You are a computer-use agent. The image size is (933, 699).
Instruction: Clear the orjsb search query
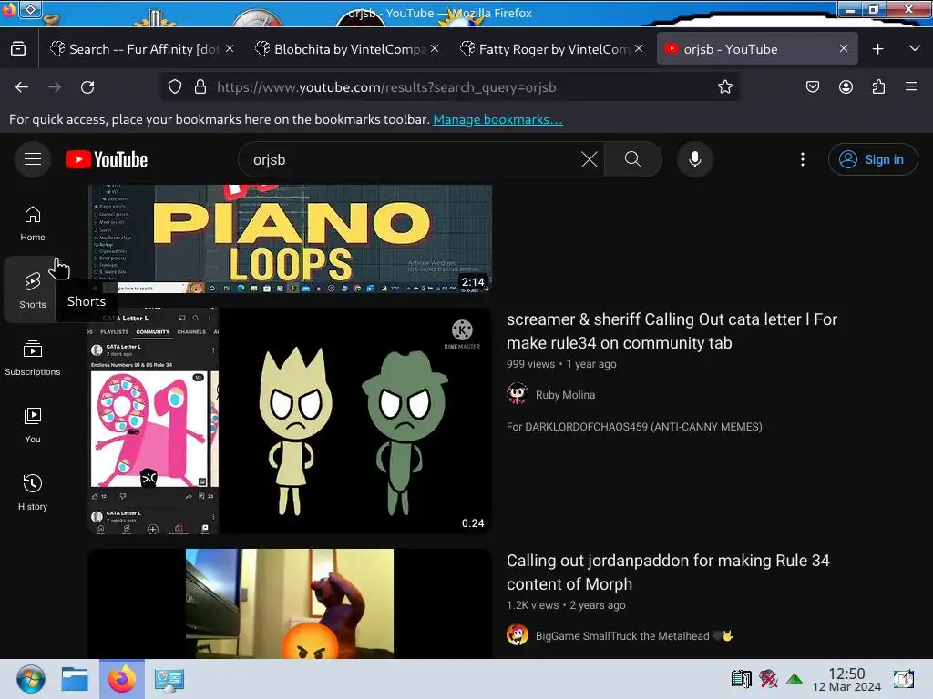[590, 159]
